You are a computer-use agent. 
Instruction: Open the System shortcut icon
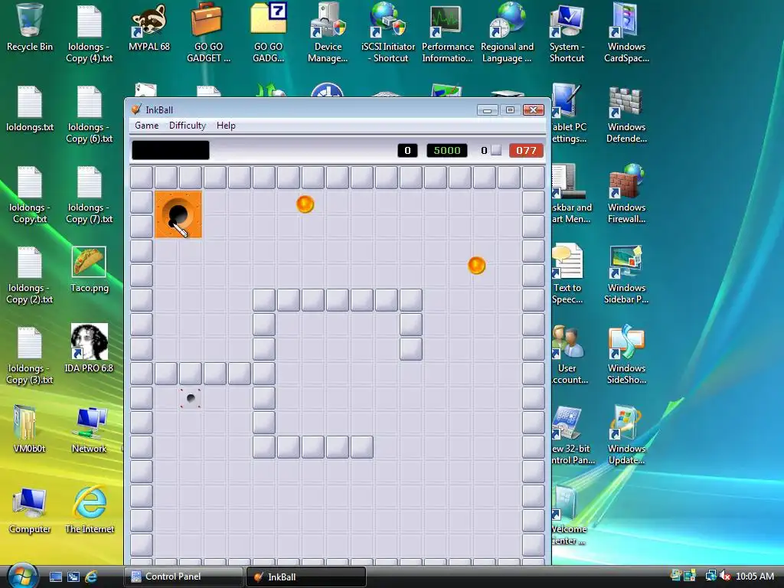pos(567,32)
